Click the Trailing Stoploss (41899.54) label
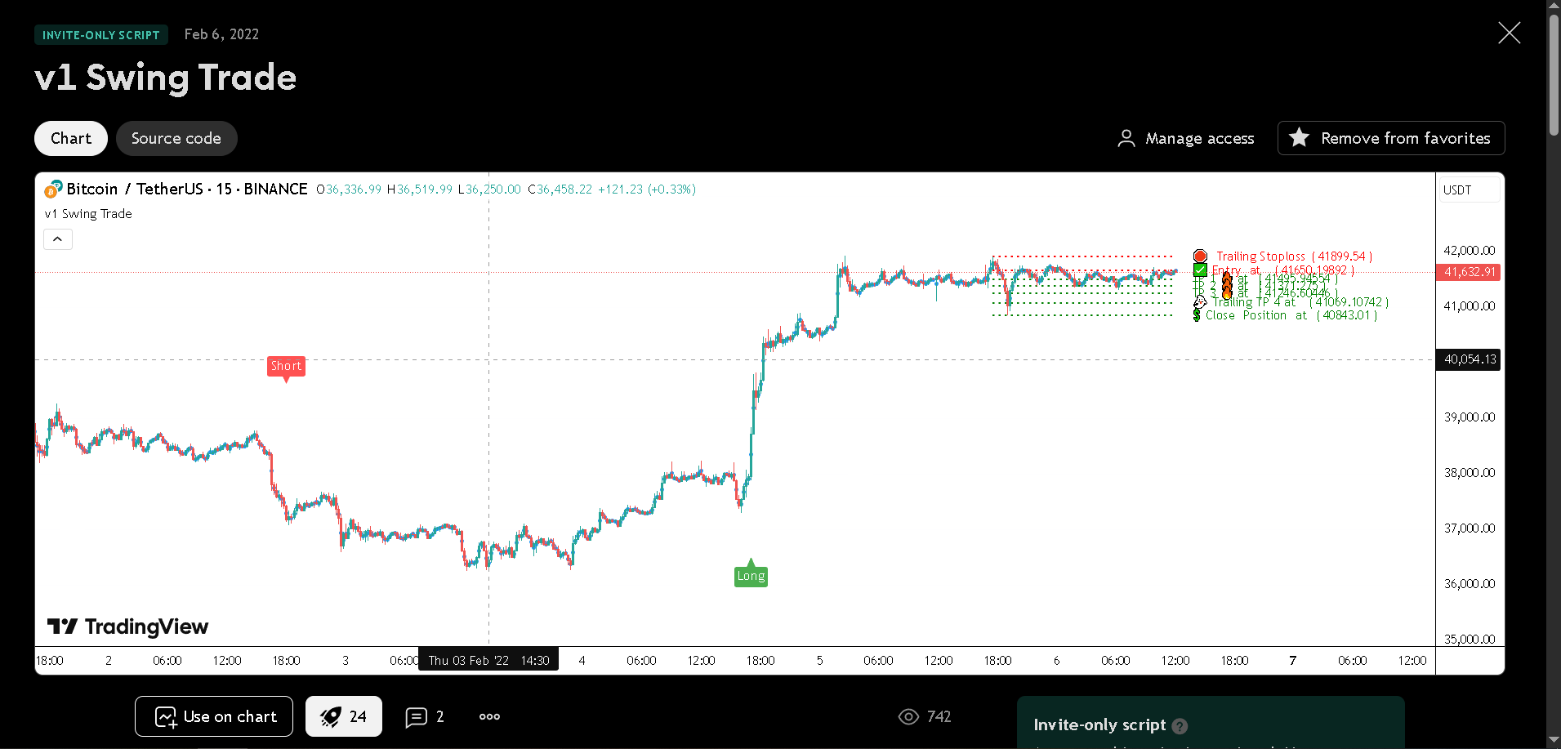Screen dimensions: 1561x749 click(x=1295, y=256)
